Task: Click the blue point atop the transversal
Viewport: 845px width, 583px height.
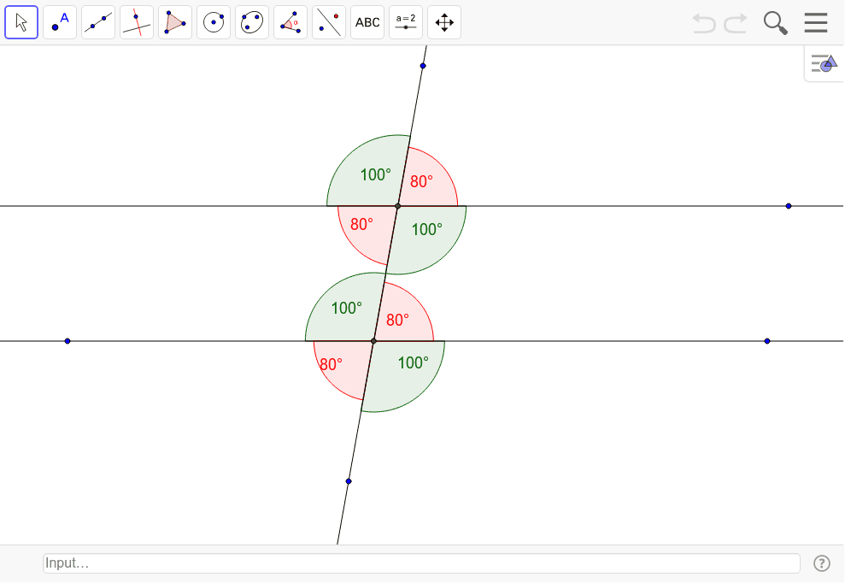Action: coord(423,66)
